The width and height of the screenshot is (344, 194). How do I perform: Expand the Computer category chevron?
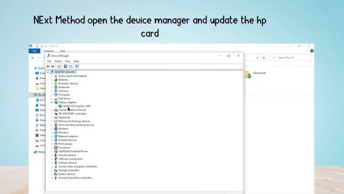(x=52, y=95)
